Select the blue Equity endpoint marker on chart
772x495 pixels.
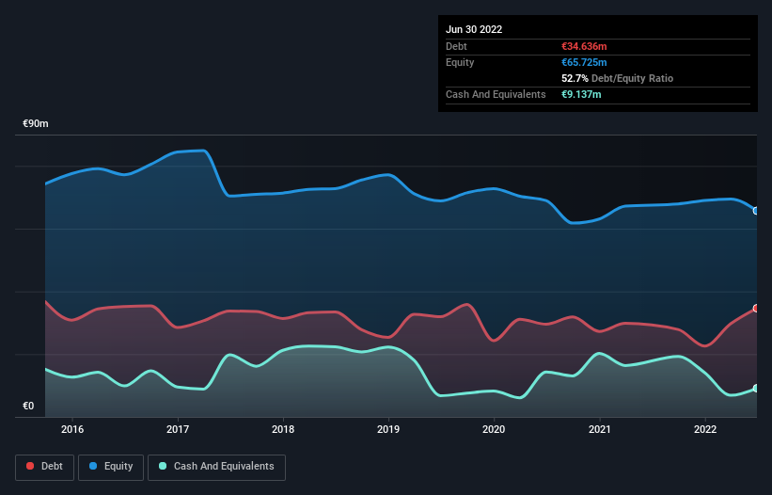(x=756, y=211)
